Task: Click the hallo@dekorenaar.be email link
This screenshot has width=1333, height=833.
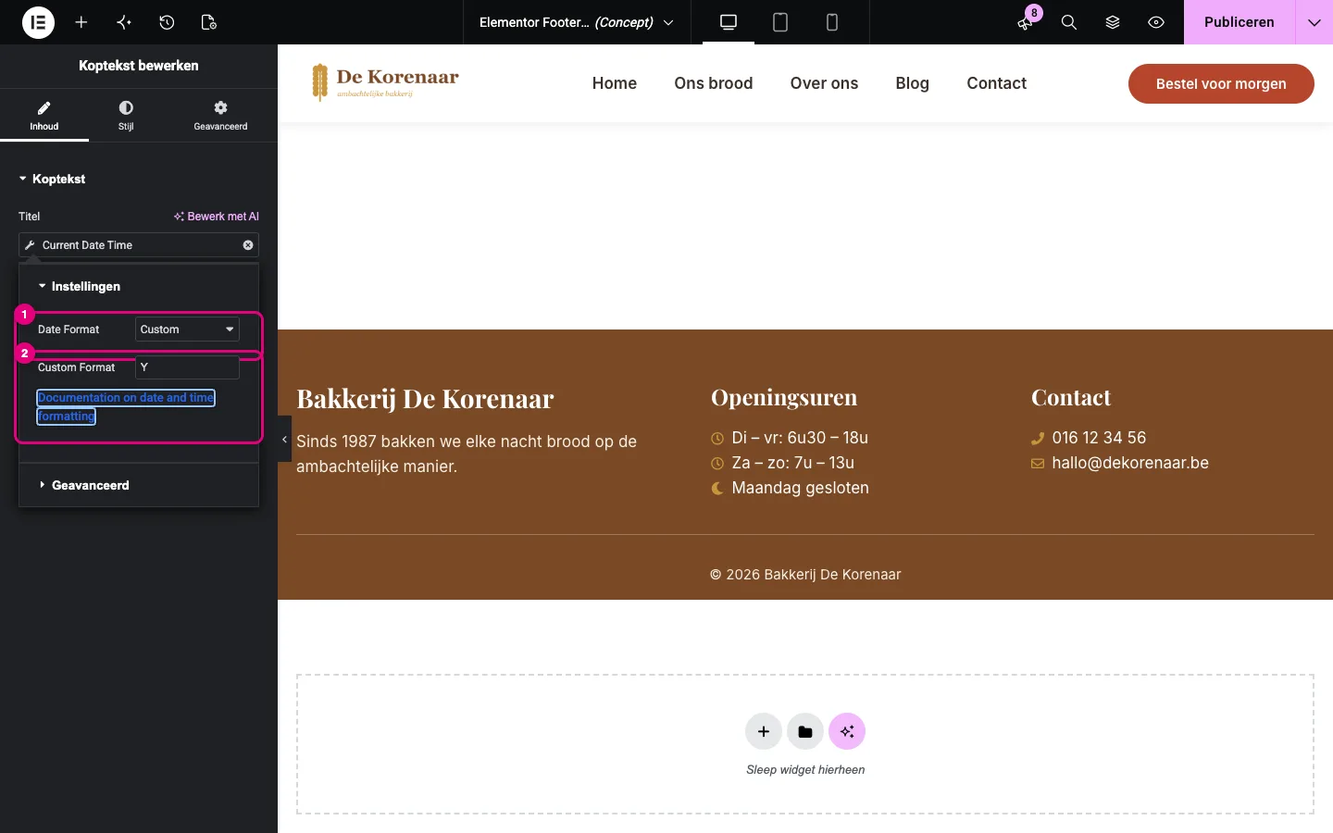Action: tap(1130, 463)
